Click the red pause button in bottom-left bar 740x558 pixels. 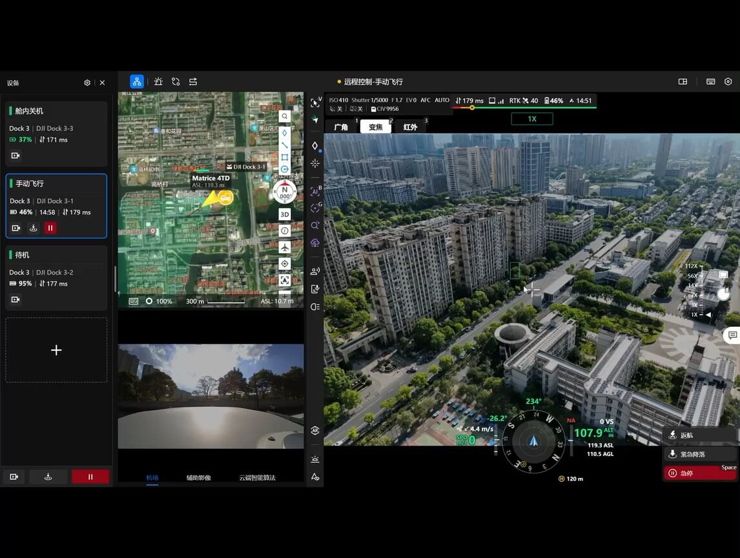pos(90,477)
